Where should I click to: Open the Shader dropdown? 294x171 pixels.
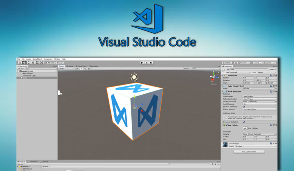[x=256, y=146]
